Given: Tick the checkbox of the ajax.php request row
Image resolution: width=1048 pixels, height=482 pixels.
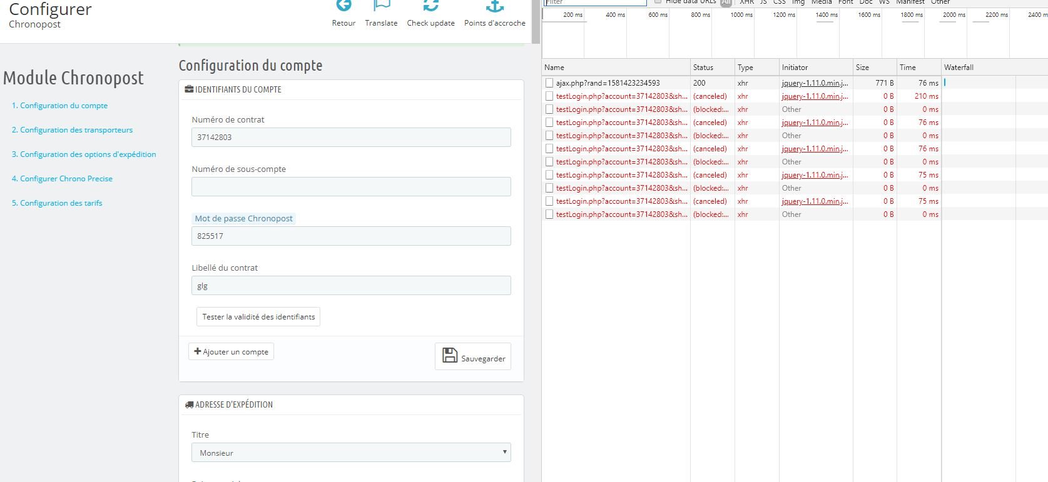Looking at the screenshot, I should point(549,83).
